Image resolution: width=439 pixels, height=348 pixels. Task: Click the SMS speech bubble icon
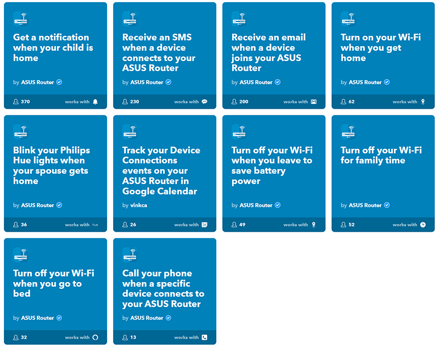[x=205, y=102]
